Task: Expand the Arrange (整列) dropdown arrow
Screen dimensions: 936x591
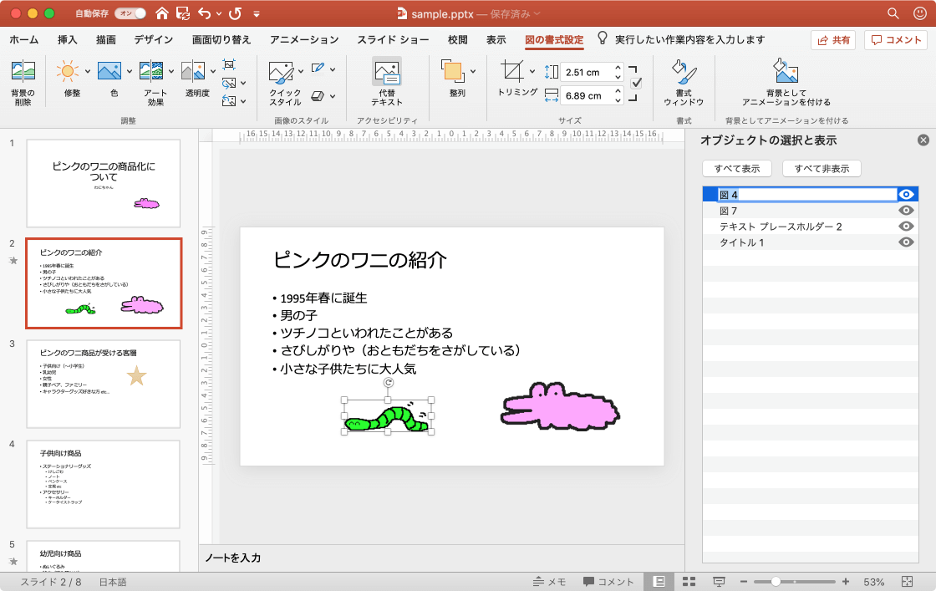Action: [473, 71]
